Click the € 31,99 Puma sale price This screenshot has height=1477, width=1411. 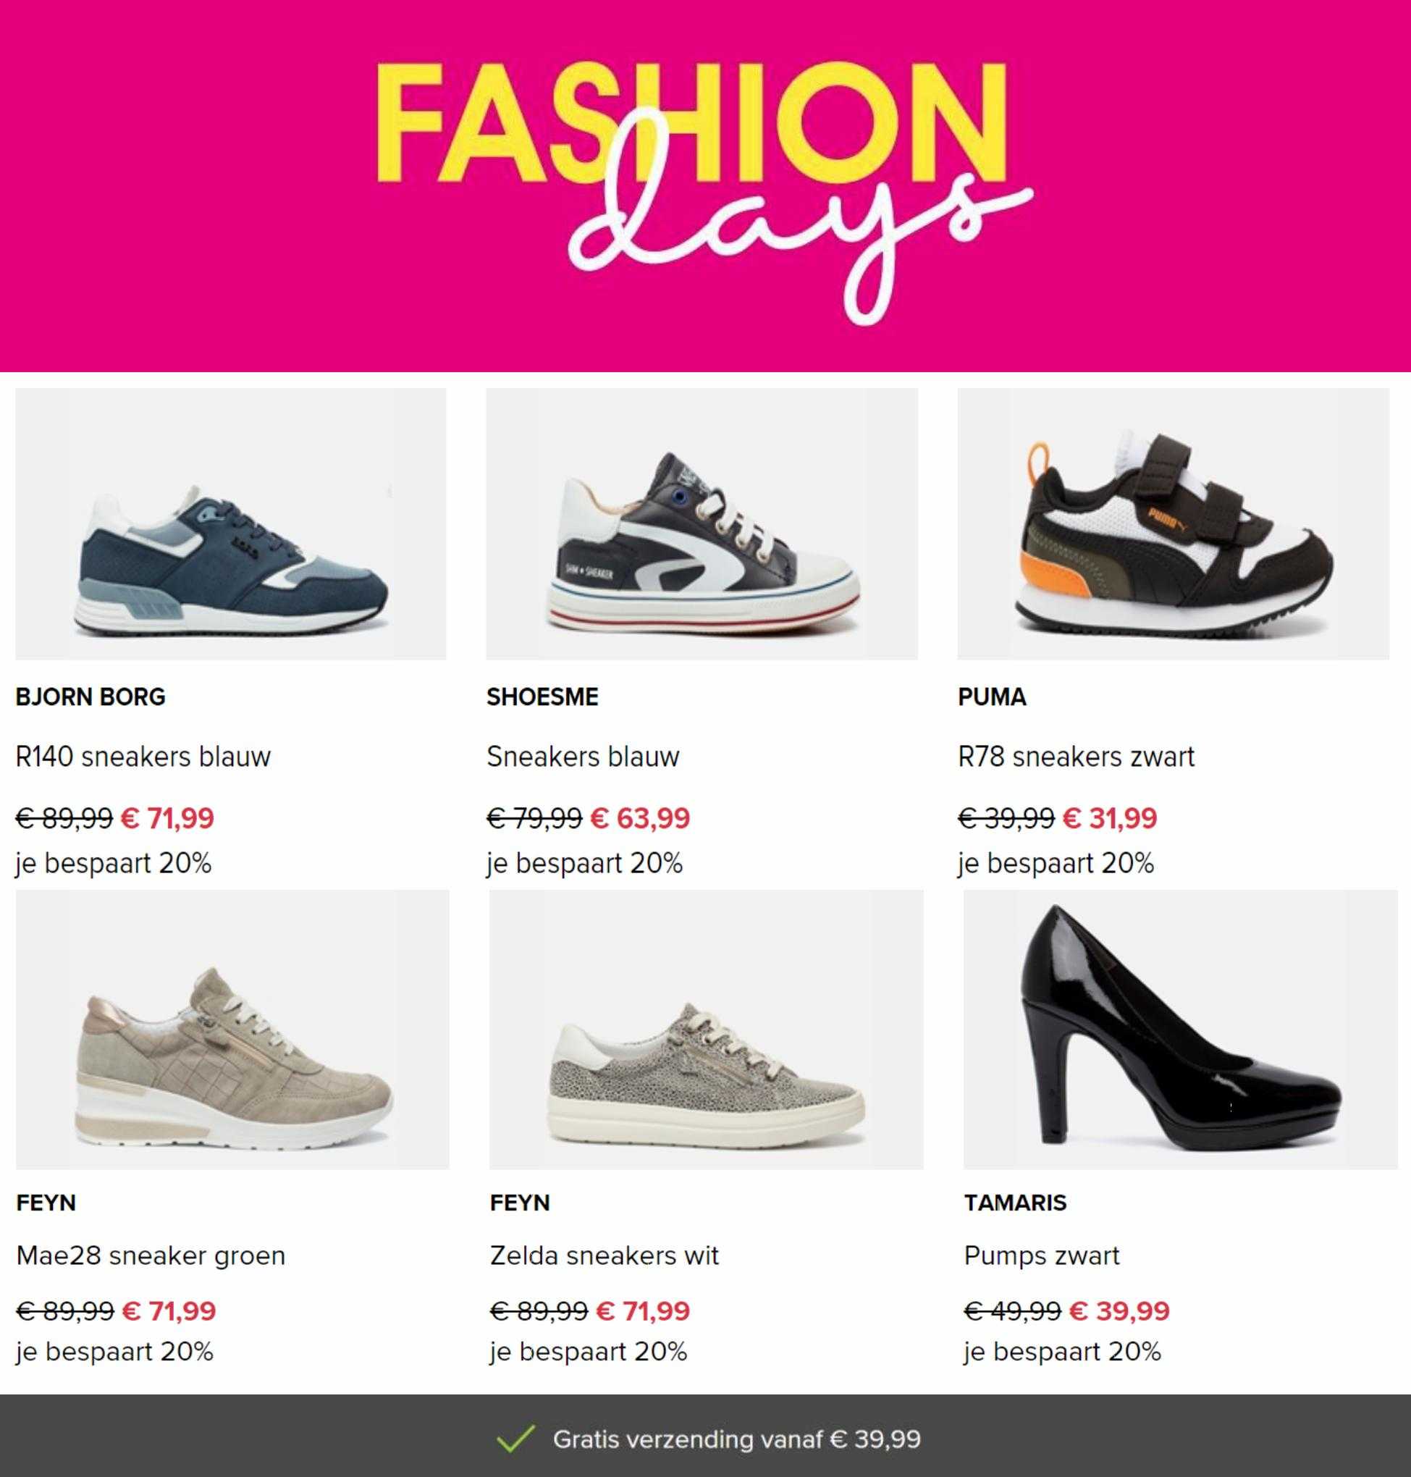coord(1109,818)
